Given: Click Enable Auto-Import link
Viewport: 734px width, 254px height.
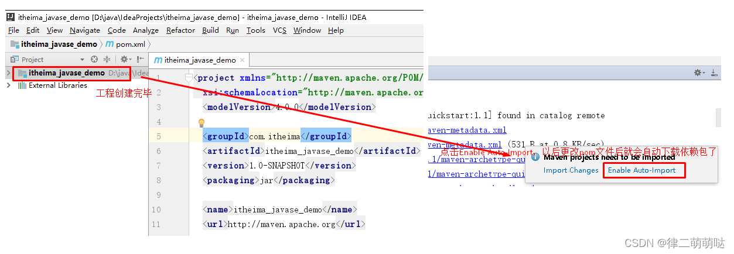Looking at the screenshot, I should click(642, 170).
